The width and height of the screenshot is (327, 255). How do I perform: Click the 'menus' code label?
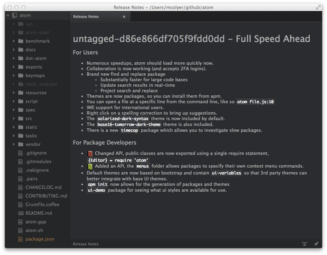tap(143, 166)
